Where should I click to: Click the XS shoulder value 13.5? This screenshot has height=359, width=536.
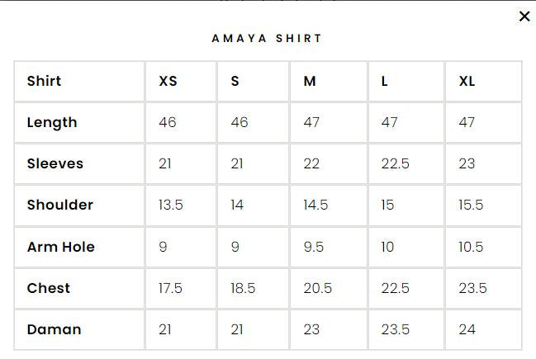[x=171, y=205]
